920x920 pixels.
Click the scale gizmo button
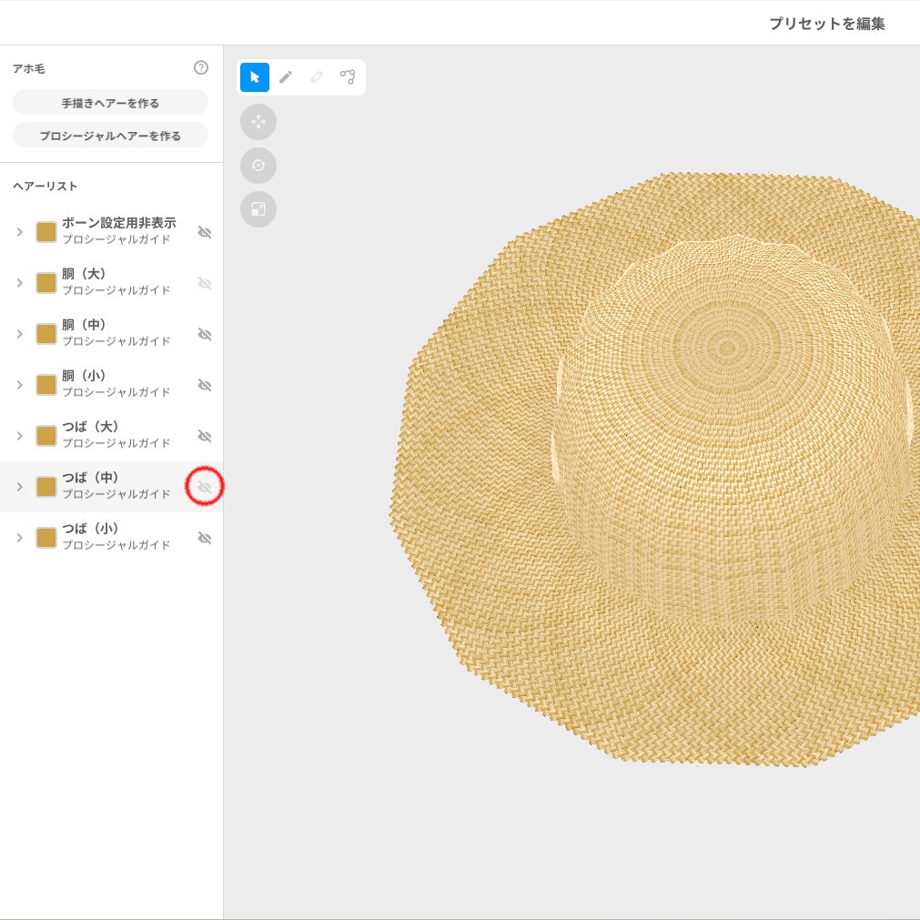(258, 209)
